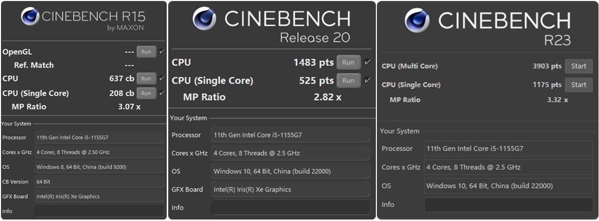
Task: Click the R23 Info input field
Action: pyautogui.click(x=509, y=205)
